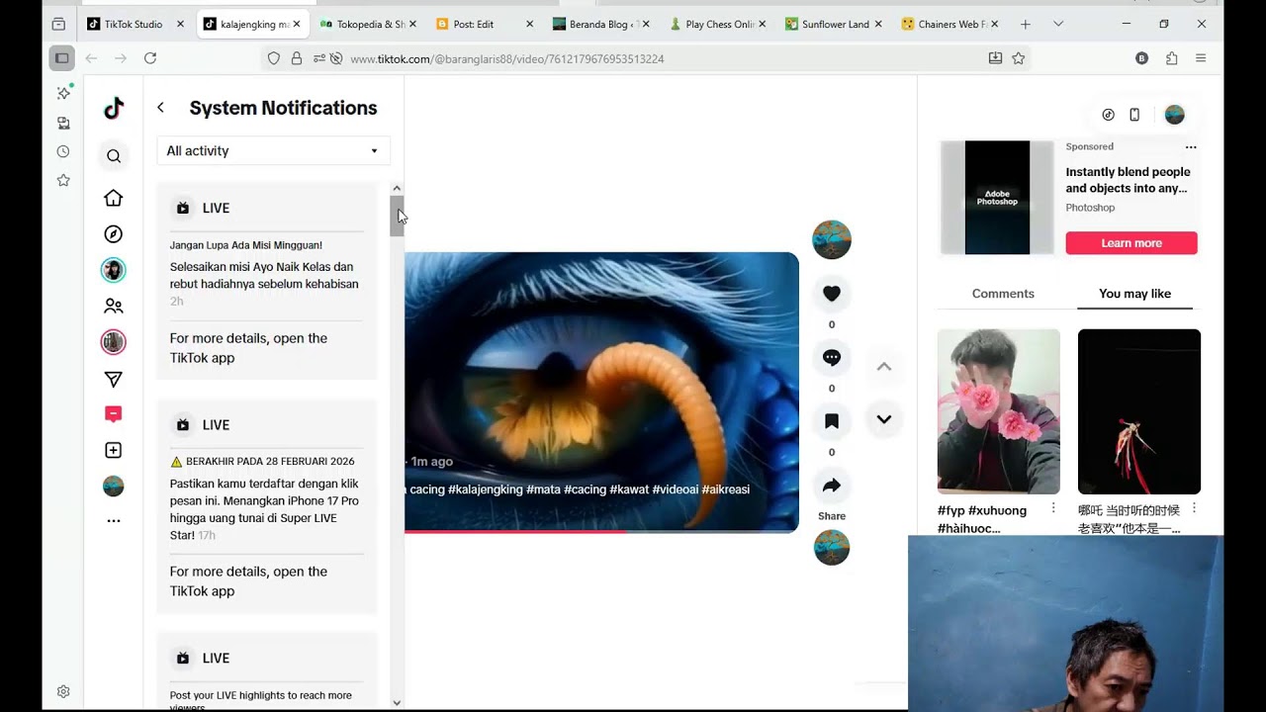Go back from System Notifications
Viewport: 1266px width, 712px height.
(160, 108)
